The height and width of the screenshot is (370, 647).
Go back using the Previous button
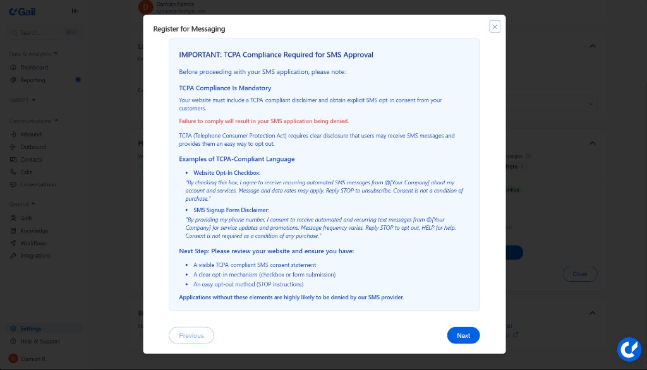(191, 335)
